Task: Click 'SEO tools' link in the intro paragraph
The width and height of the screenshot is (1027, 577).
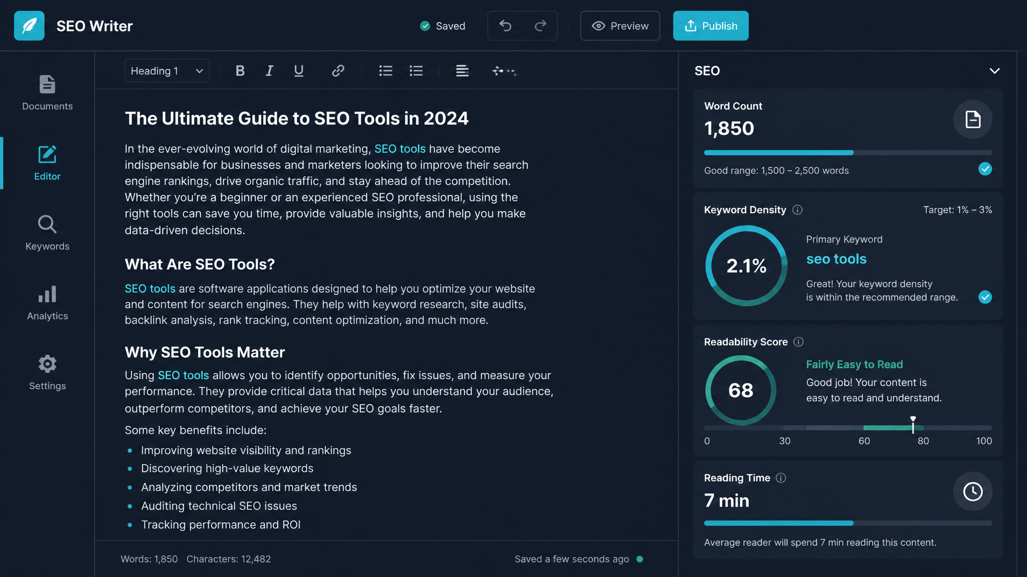Action: coord(400,149)
